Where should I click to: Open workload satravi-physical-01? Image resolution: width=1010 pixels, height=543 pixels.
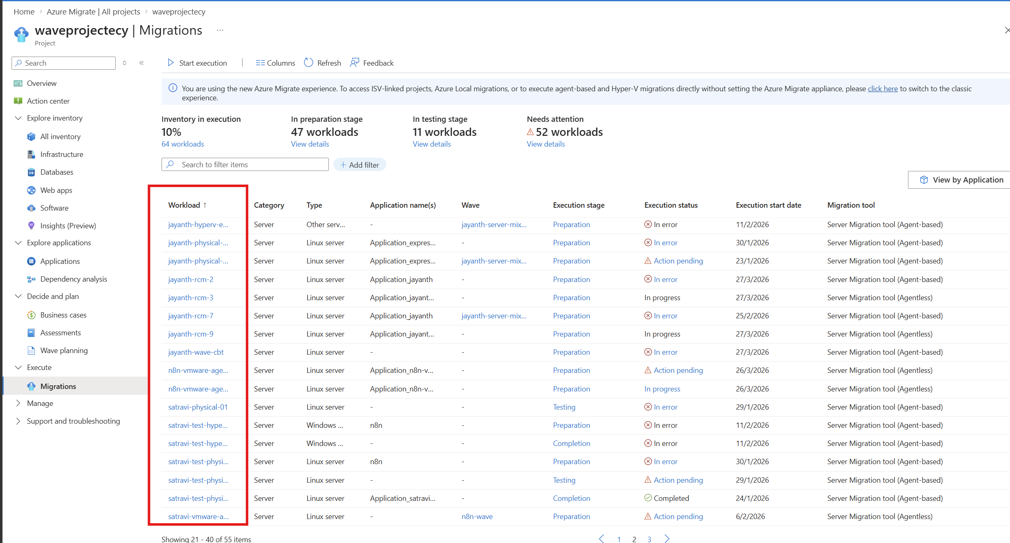coord(198,407)
